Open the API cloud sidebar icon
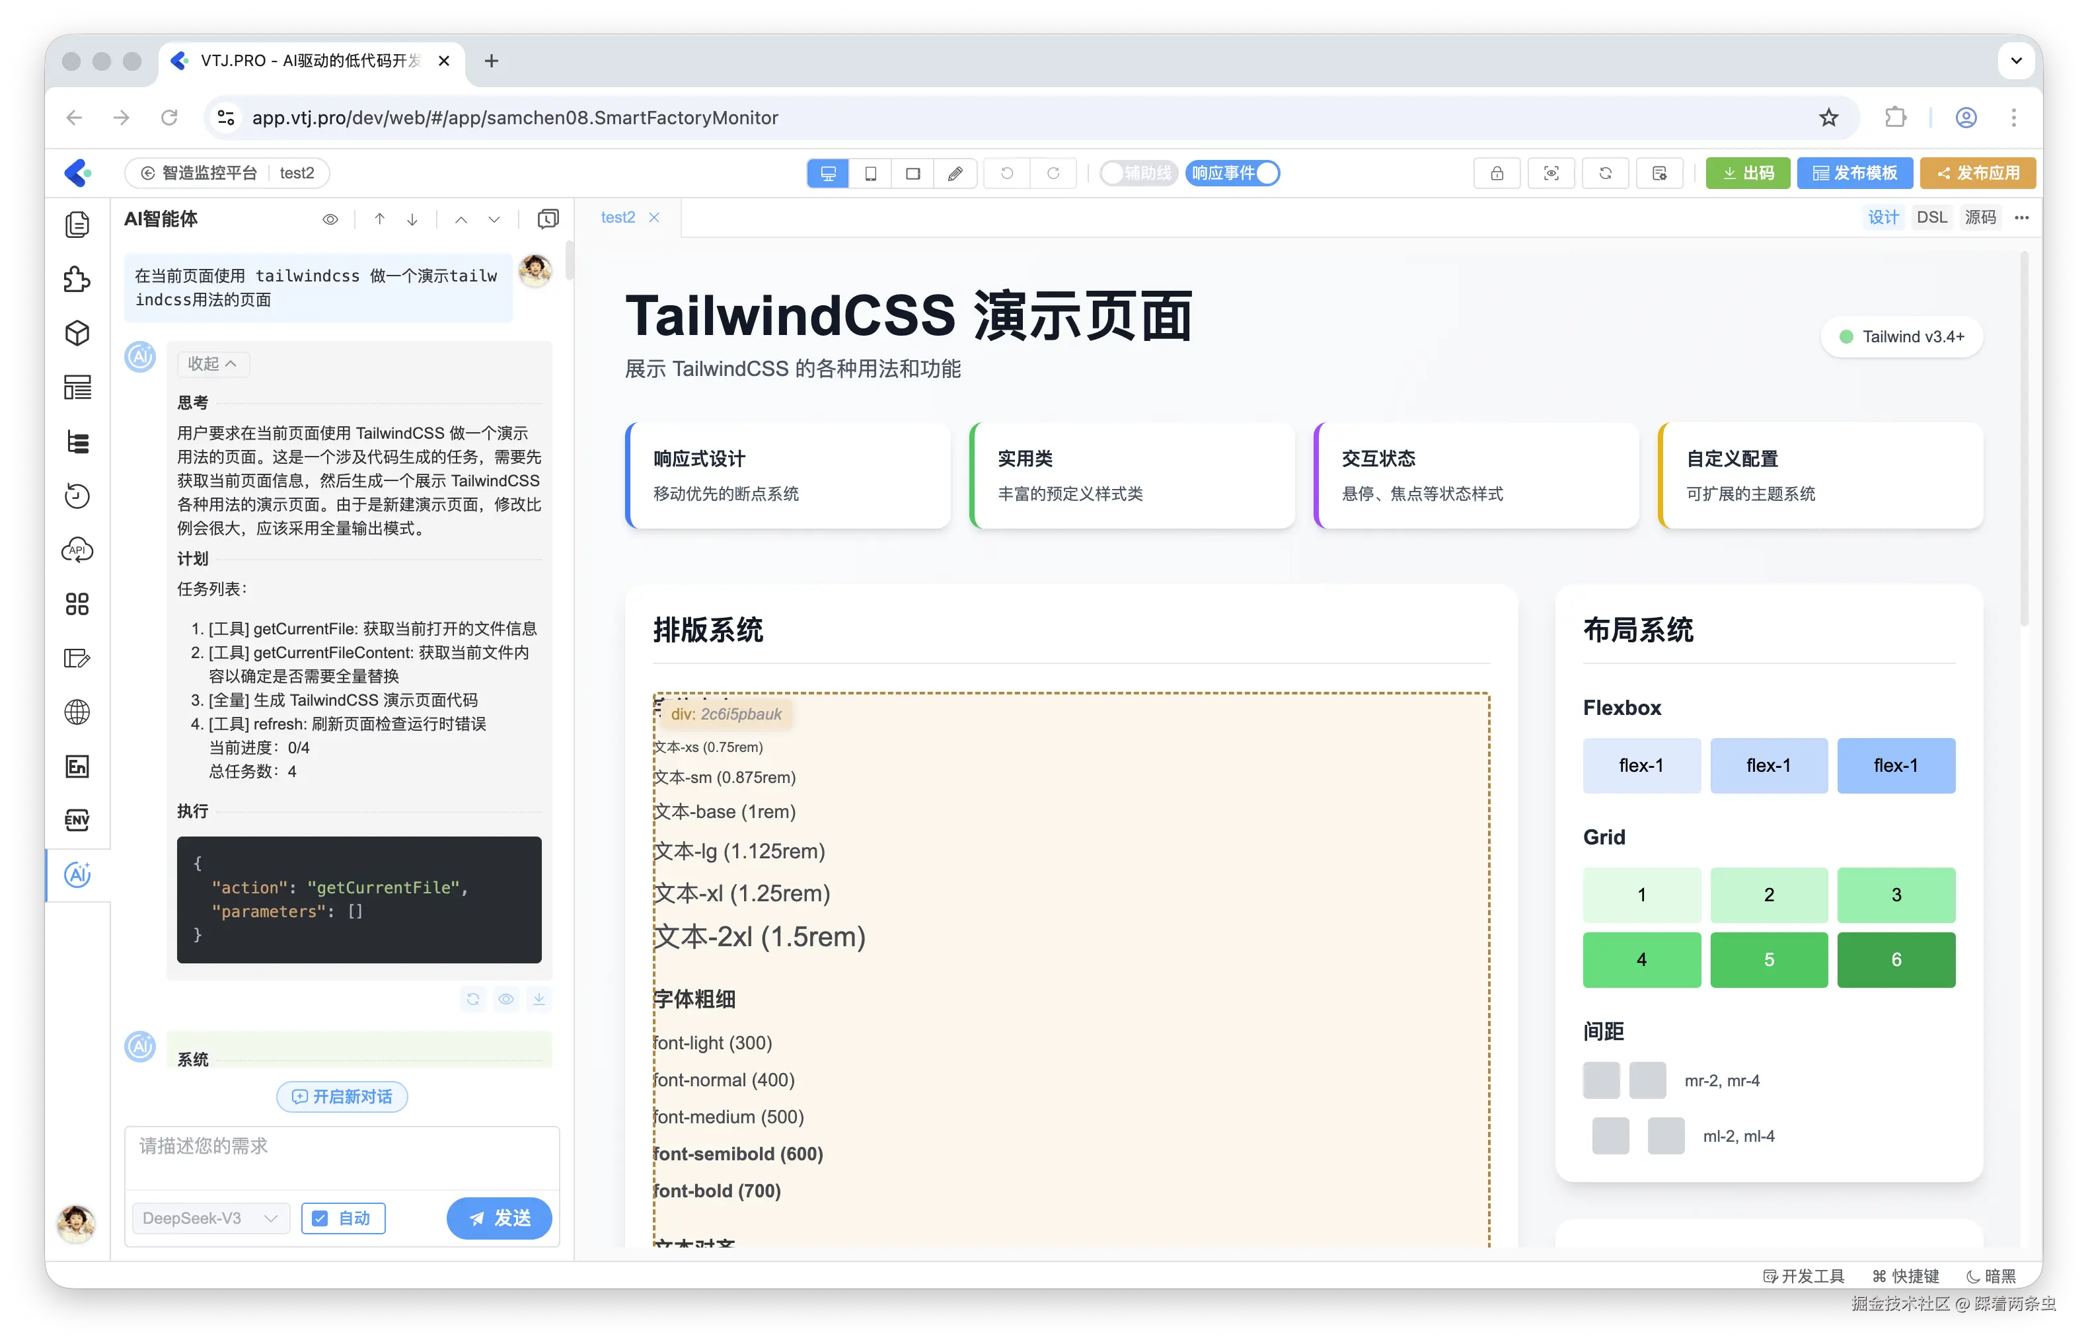The width and height of the screenshot is (2088, 1344). [x=78, y=550]
